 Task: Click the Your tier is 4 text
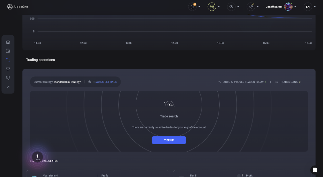click(50, 176)
